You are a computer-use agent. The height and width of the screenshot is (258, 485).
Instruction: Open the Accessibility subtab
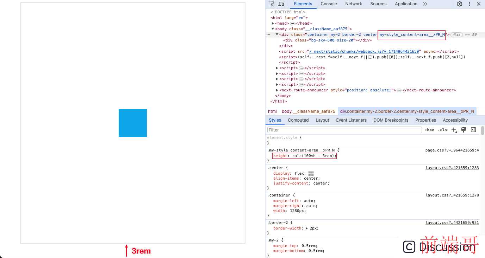click(455, 120)
